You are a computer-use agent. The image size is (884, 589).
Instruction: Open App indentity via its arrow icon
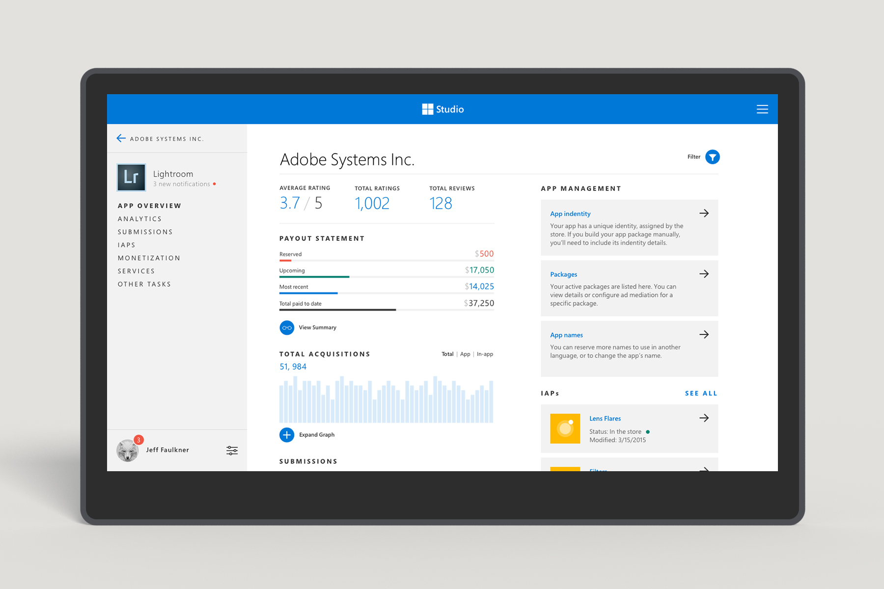704,213
